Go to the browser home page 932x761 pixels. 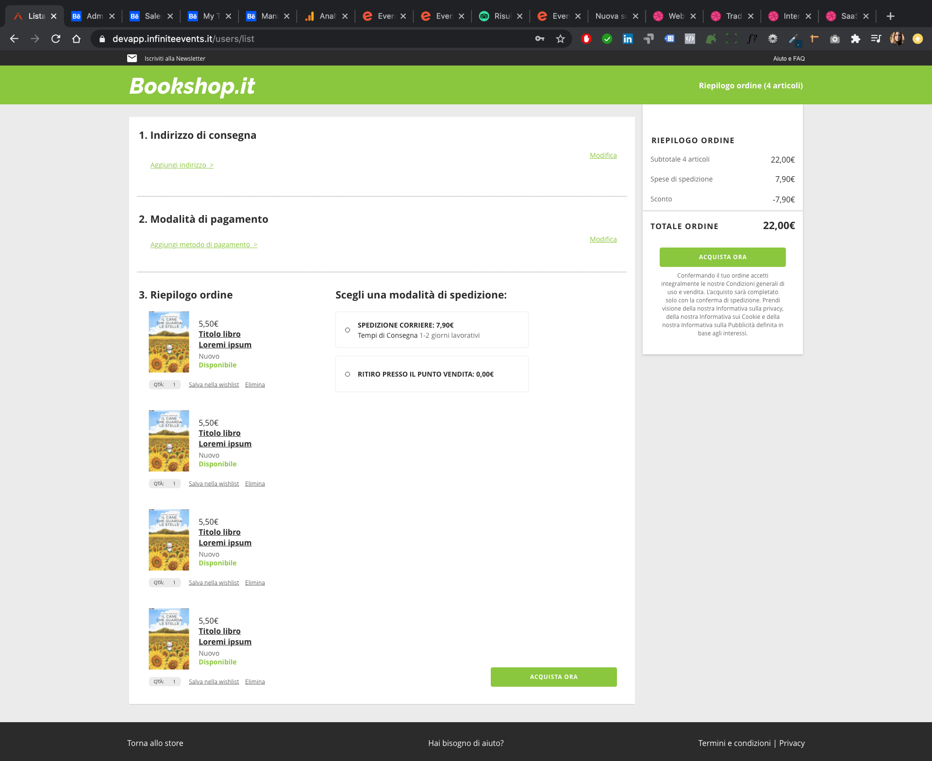(x=76, y=39)
